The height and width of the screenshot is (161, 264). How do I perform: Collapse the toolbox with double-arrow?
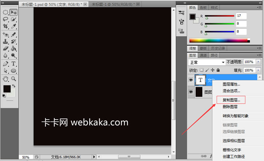[x=3, y=3]
